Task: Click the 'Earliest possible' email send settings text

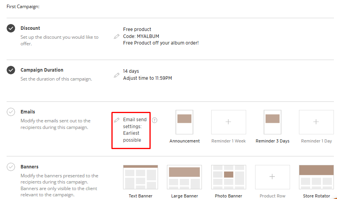Action: tap(132, 137)
